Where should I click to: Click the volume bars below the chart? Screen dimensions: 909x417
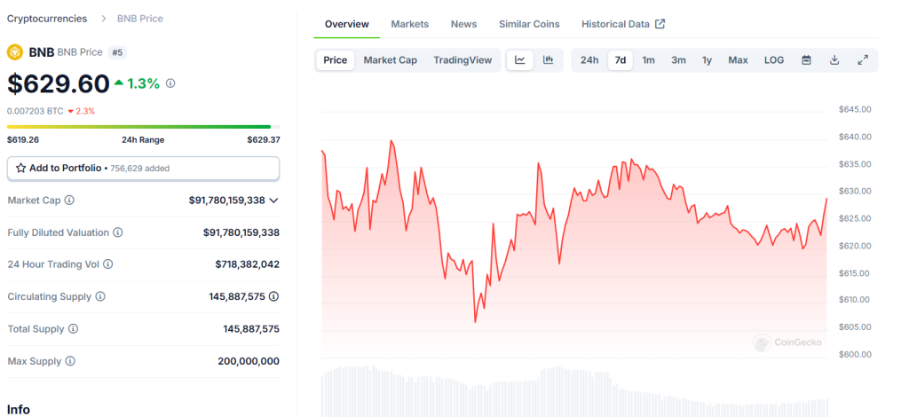coord(574,391)
